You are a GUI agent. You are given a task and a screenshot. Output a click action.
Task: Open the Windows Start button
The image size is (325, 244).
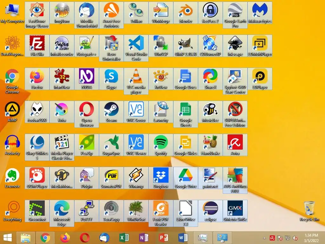point(8,238)
